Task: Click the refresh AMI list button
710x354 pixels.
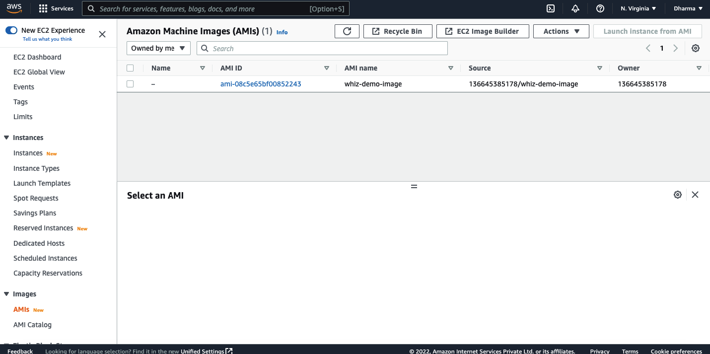Action: [x=347, y=31]
